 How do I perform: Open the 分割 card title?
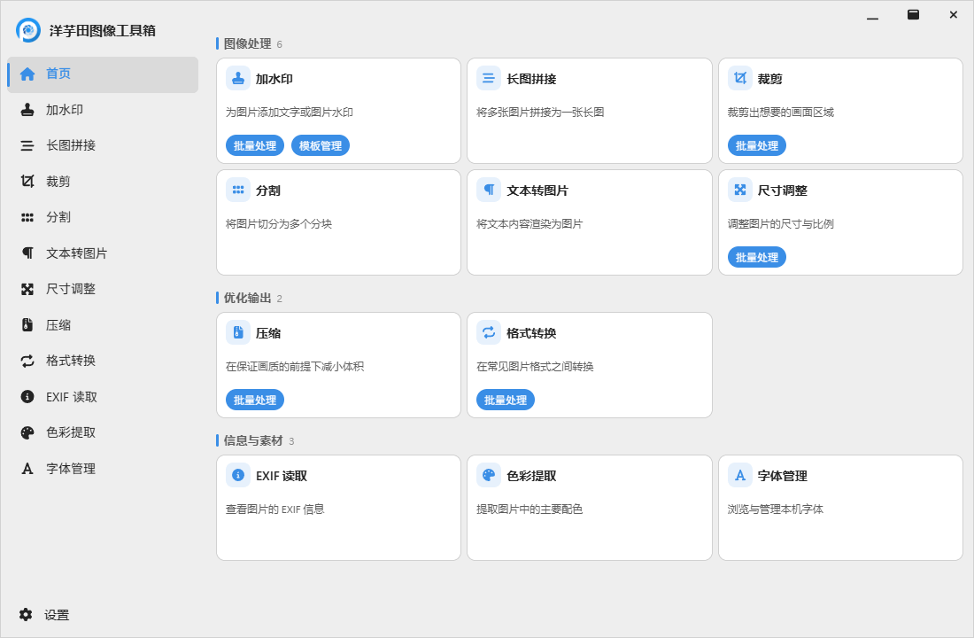[267, 191]
